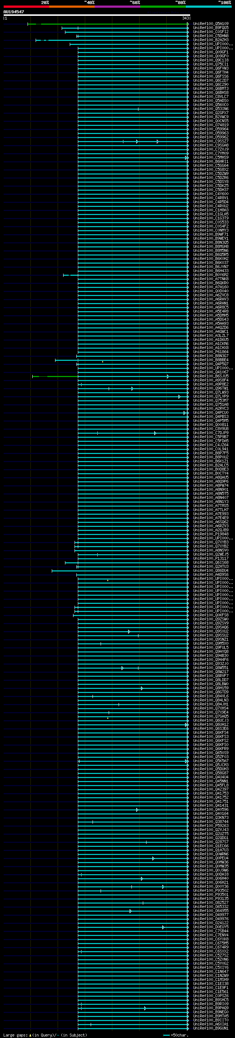Screen dimensions: 235x1038
Task: Select hit label UniRef100_Q75CI1
Action: pos(211,64)
